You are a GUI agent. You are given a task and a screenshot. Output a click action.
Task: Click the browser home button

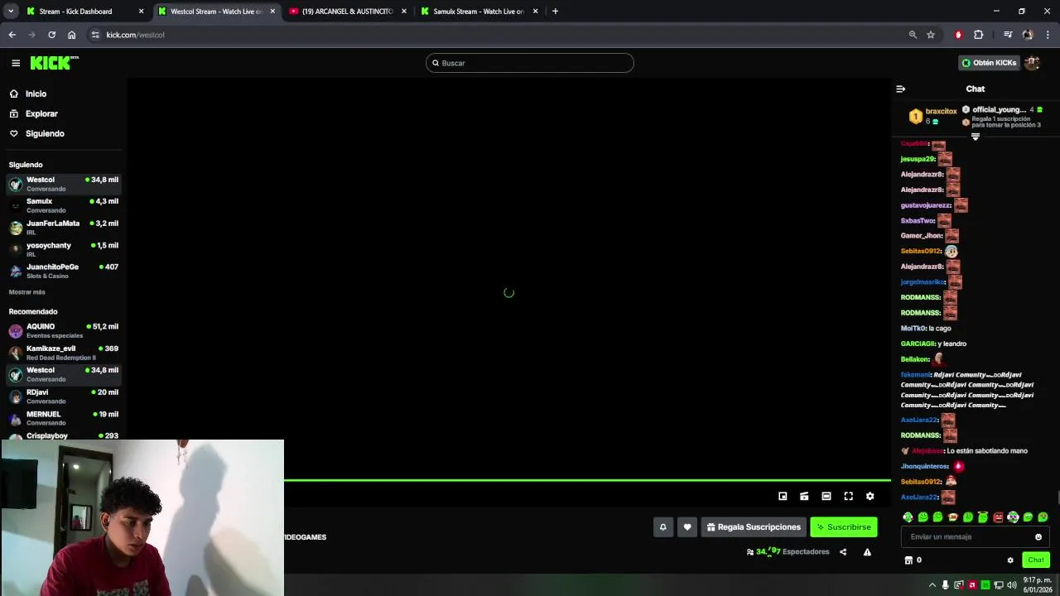click(x=71, y=35)
